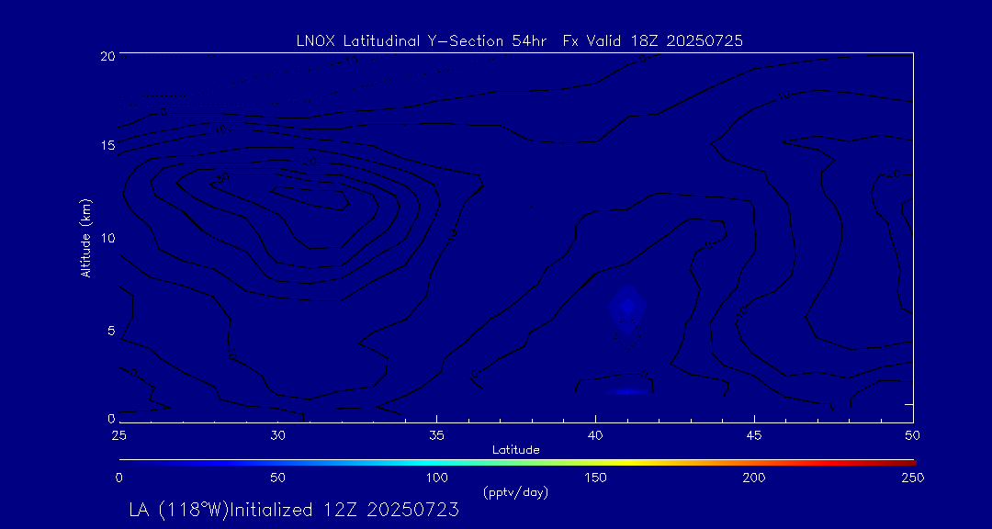The width and height of the screenshot is (992, 529).
Task: Click the bright blue blob near latitude 41
Action: coord(627,305)
